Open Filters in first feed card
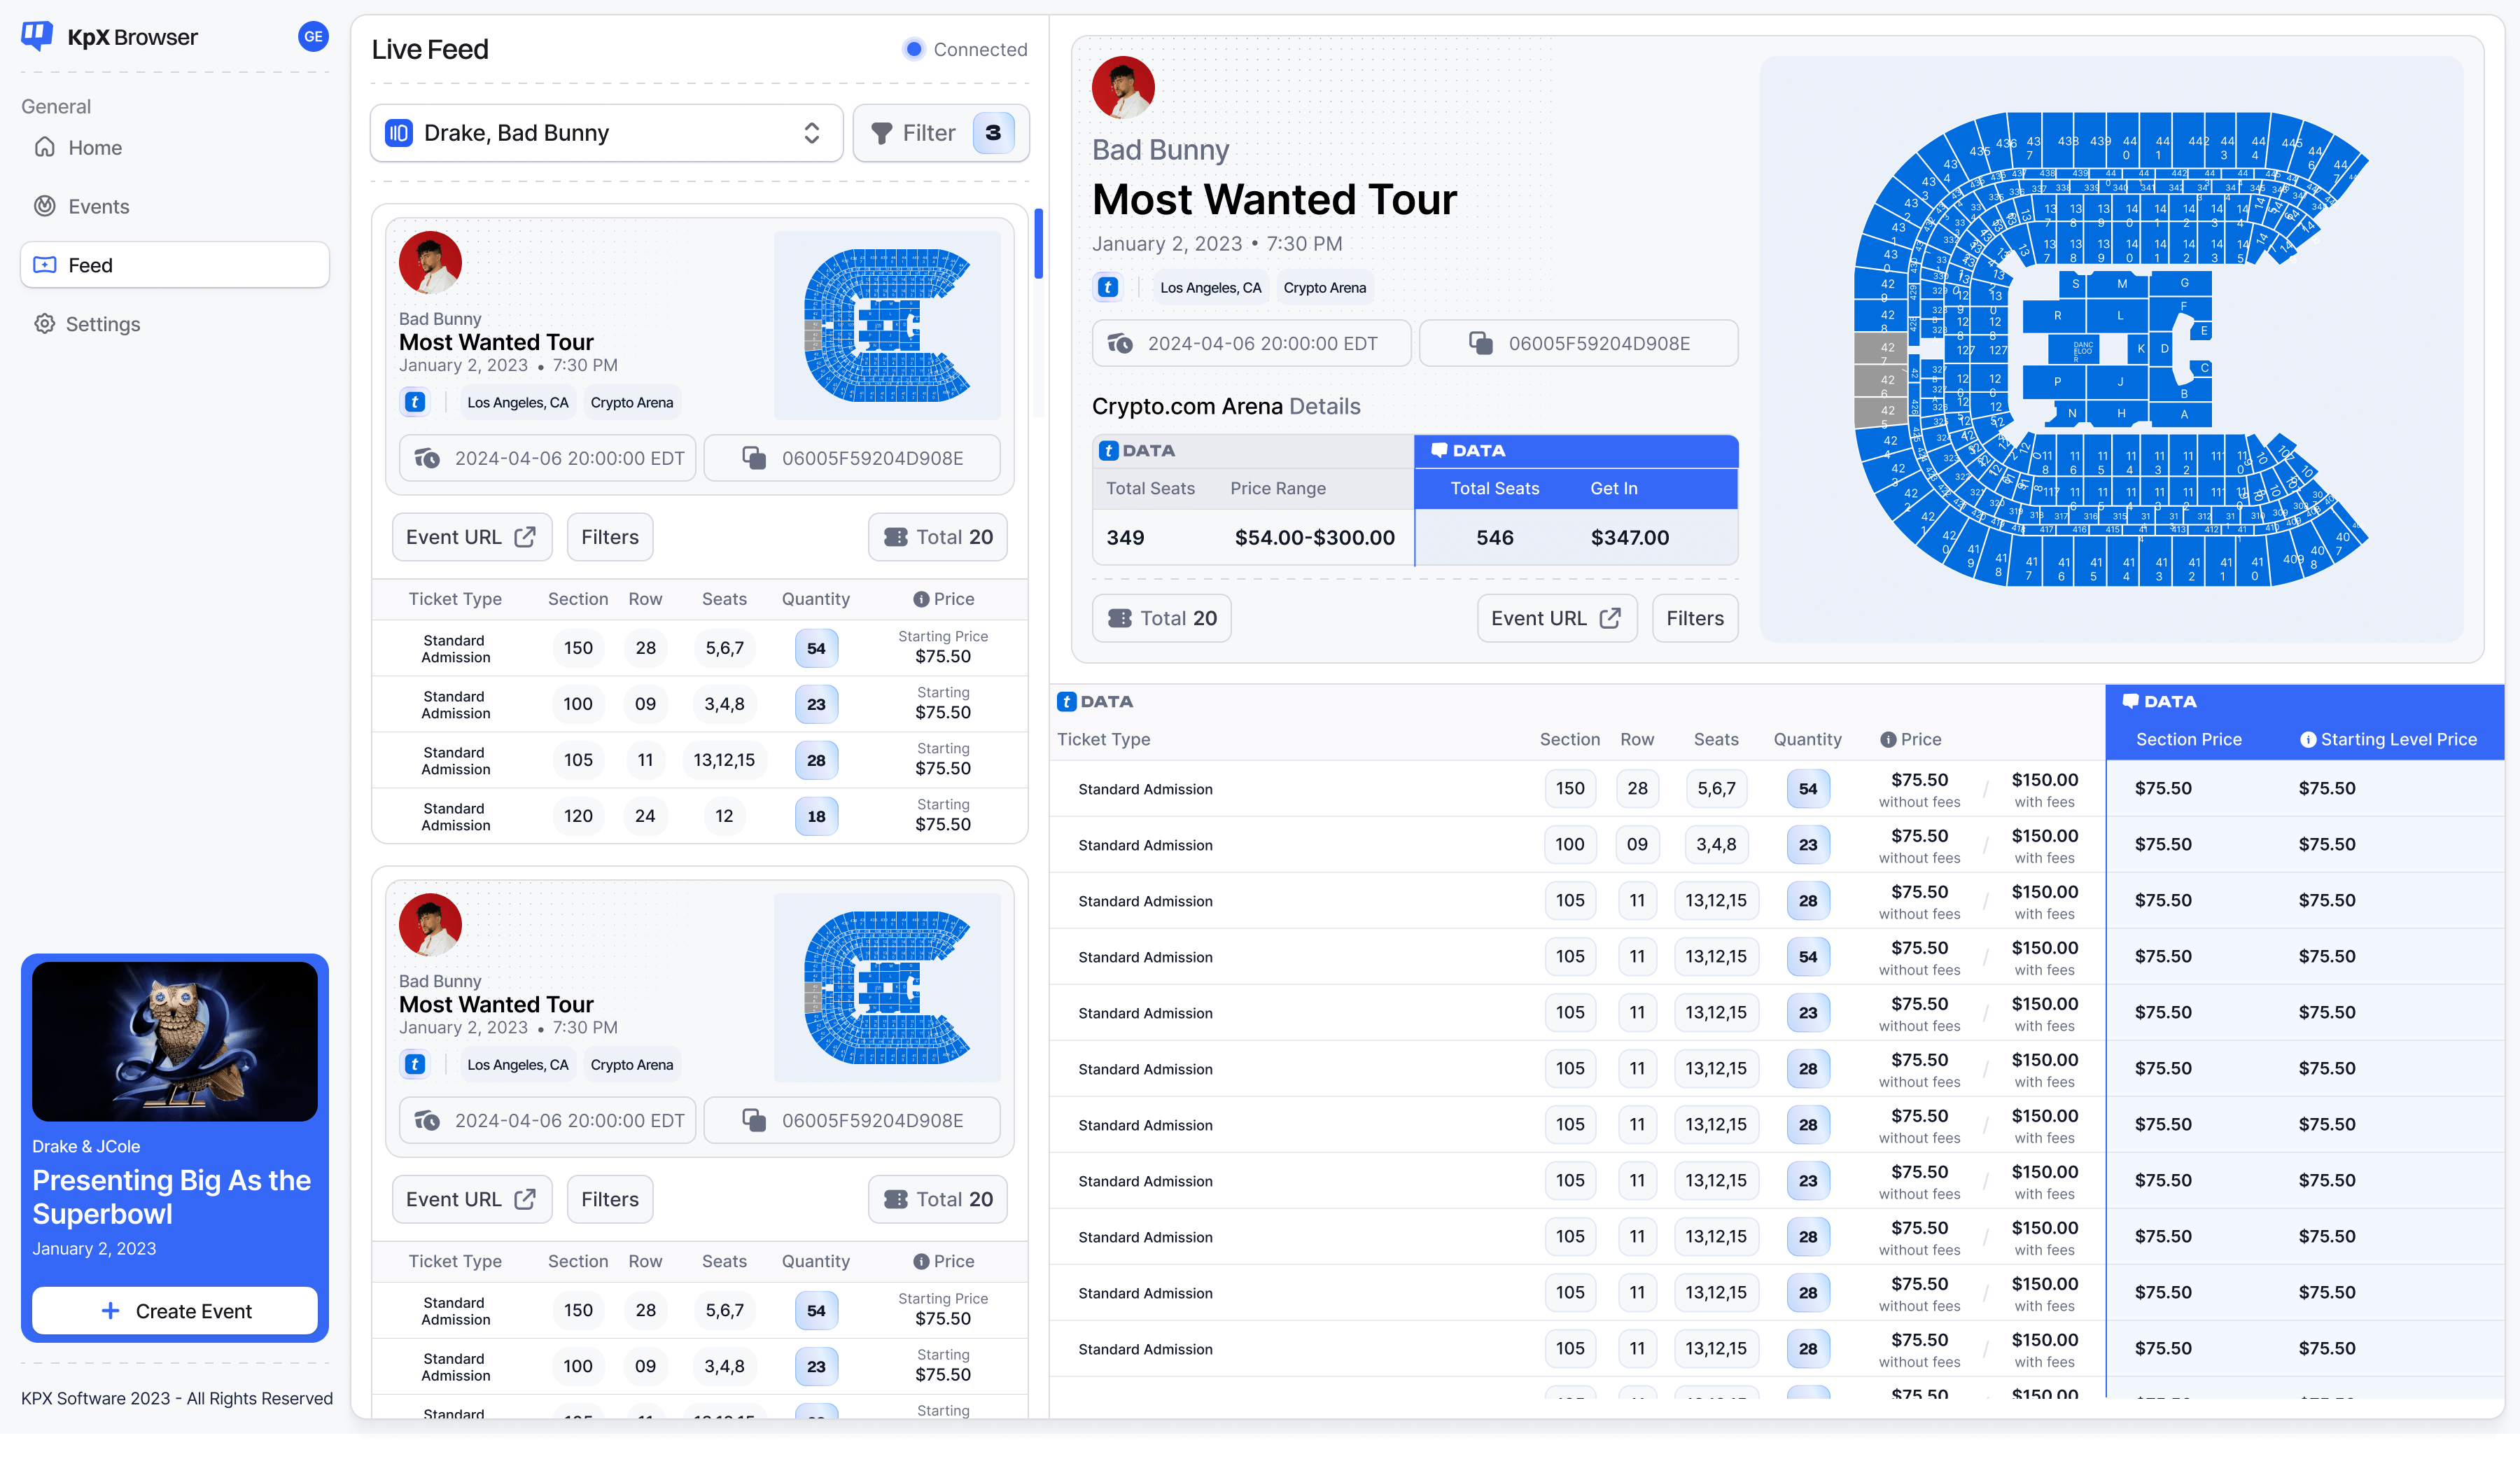This screenshot has width=2520, height=1459. 610,537
